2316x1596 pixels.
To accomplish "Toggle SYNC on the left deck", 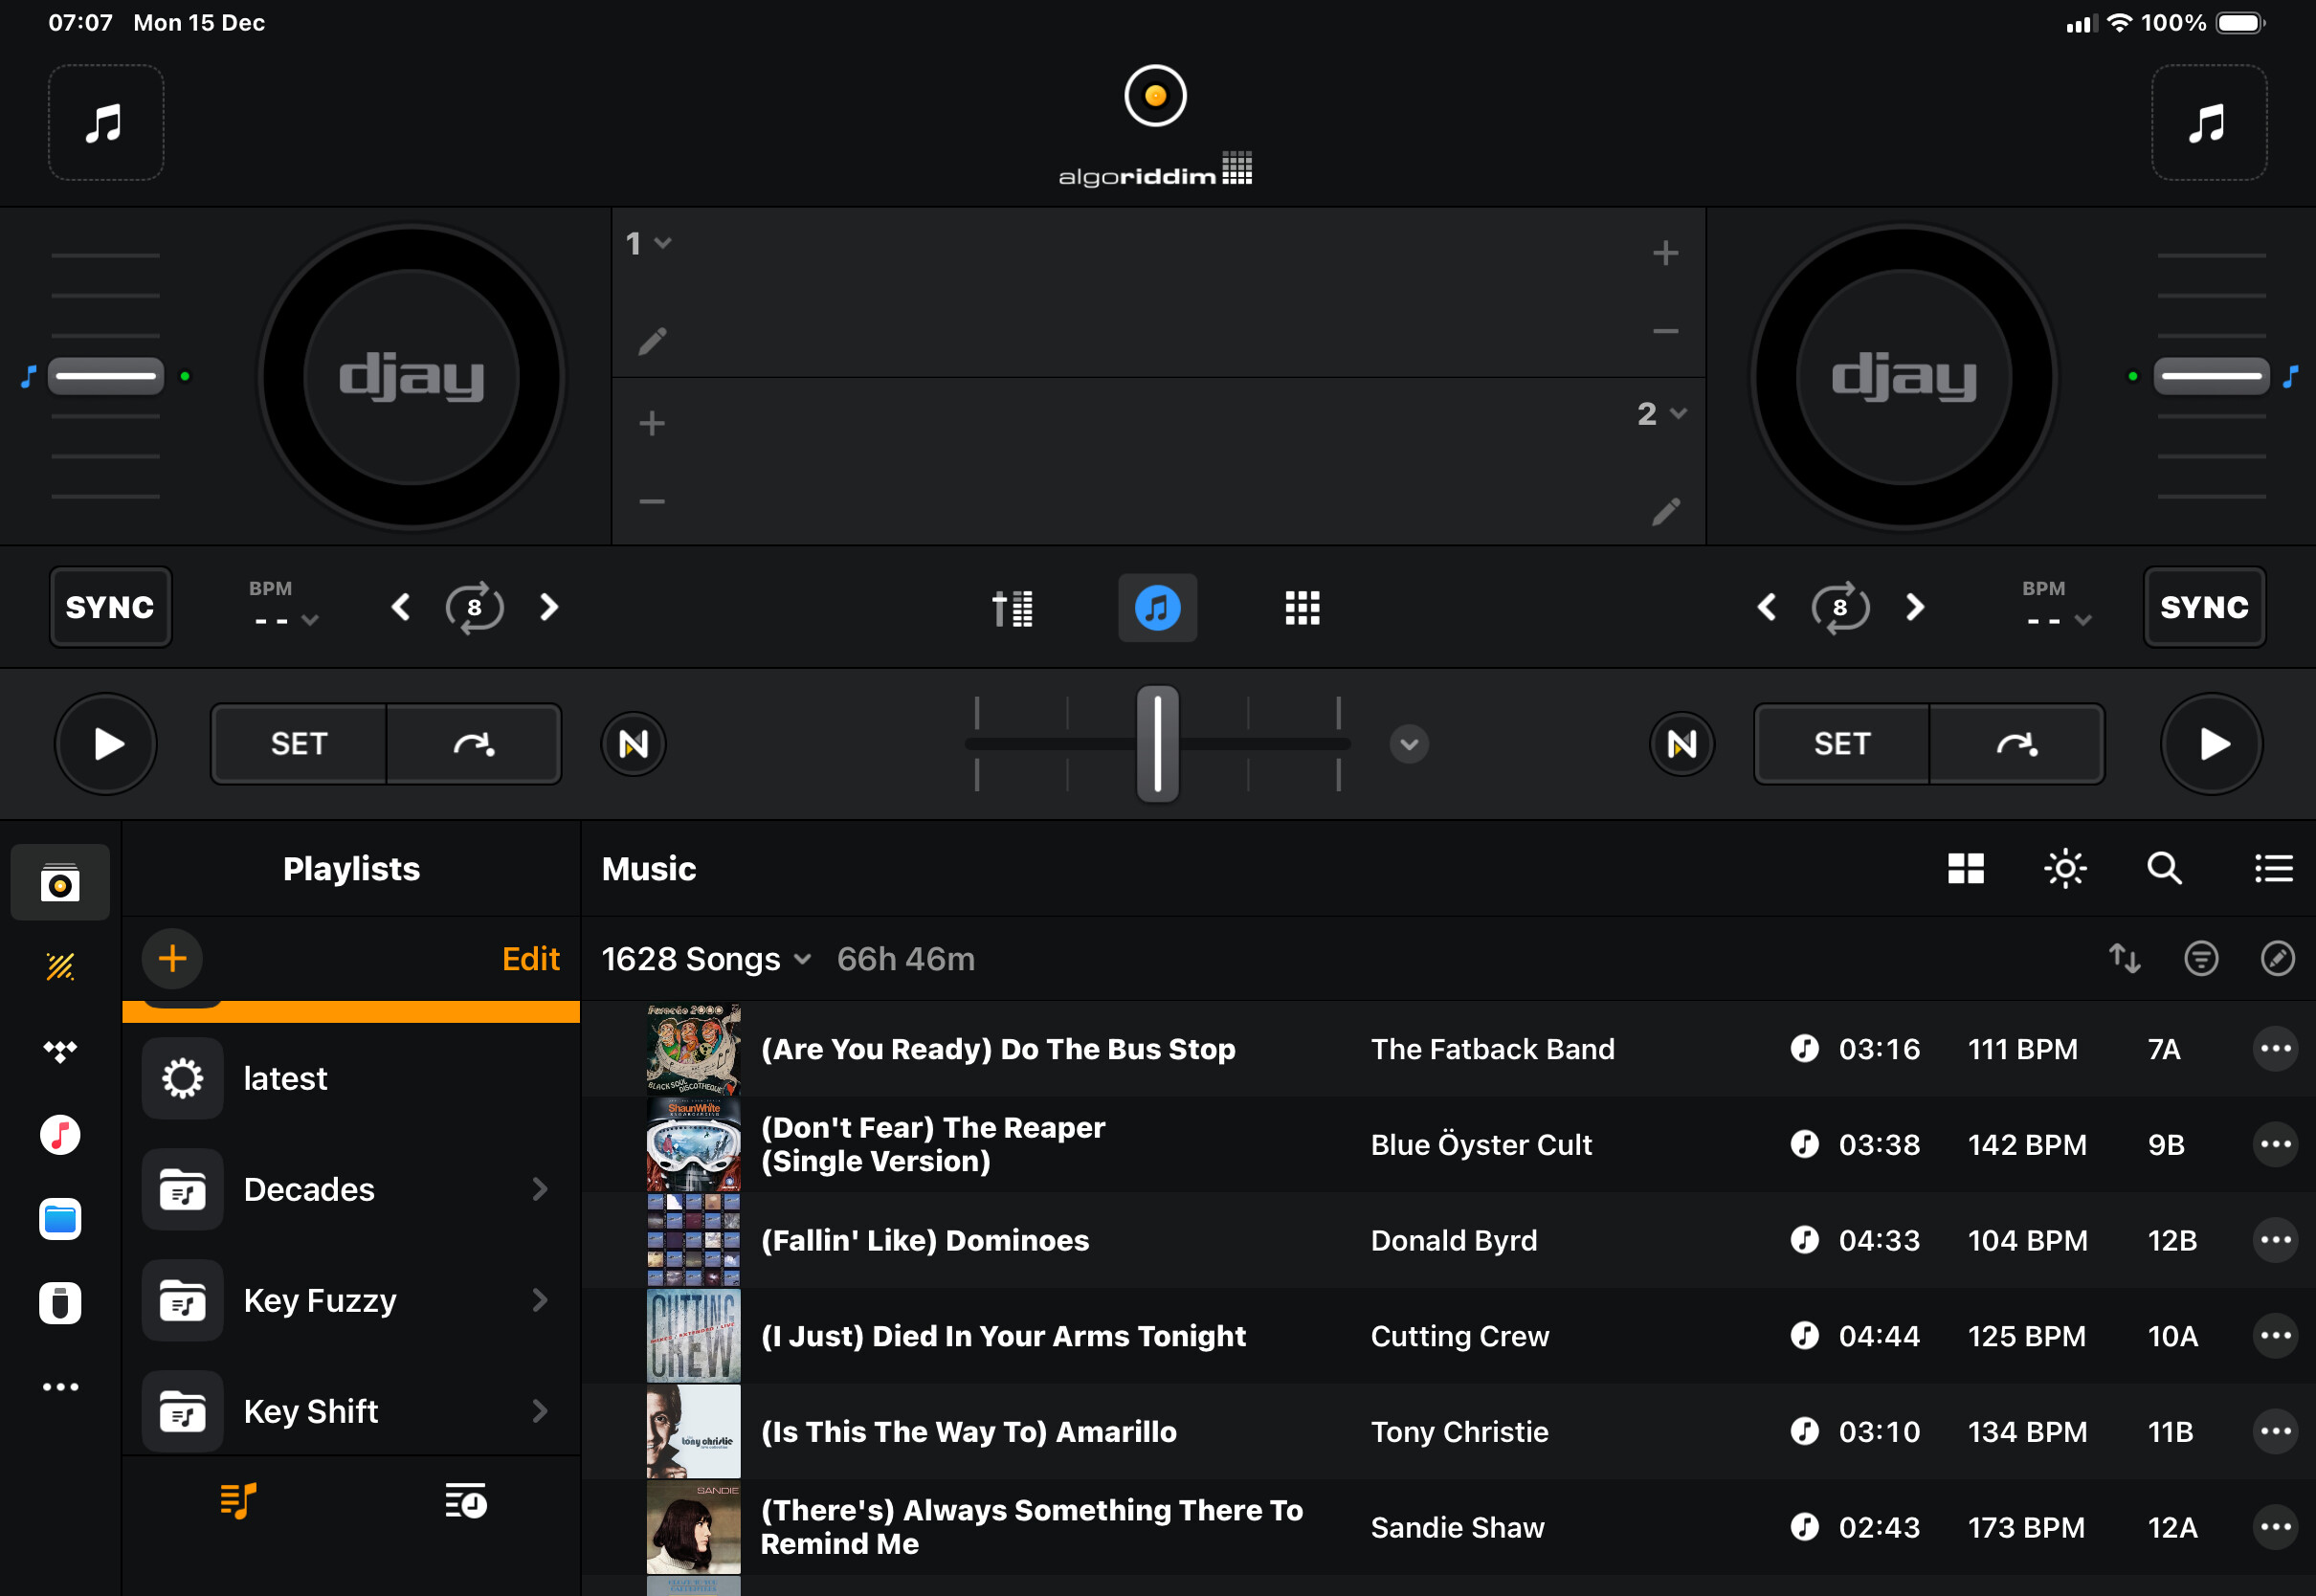I will point(110,607).
